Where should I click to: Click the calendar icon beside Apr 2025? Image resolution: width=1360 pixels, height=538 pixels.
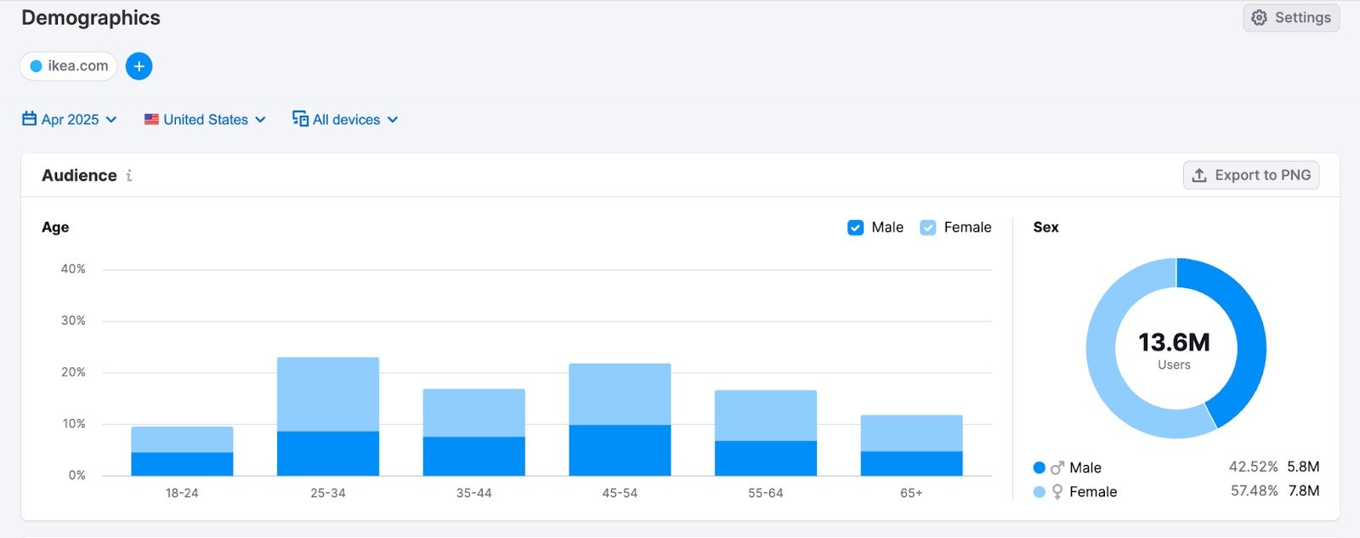click(29, 119)
